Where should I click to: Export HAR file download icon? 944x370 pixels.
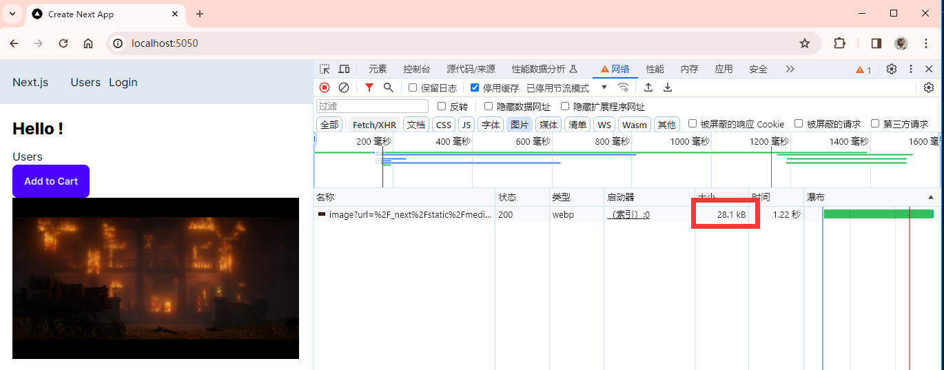pyautogui.click(x=668, y=88)
